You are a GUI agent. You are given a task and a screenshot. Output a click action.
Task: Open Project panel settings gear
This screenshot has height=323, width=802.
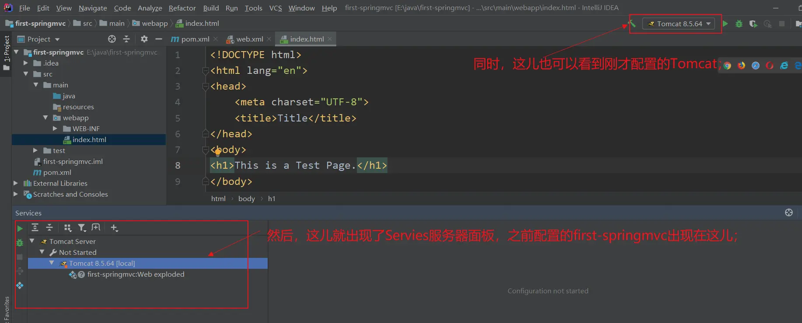[144, 39]
